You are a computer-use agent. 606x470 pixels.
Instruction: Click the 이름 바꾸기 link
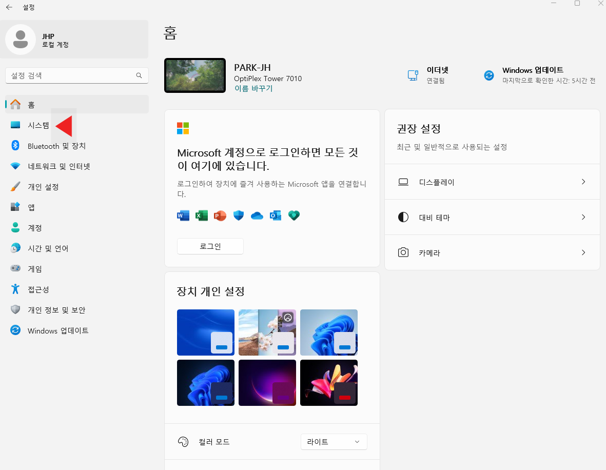pyautogui.click(x=253, y=89)
